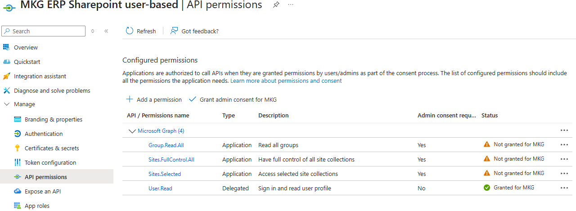
Task: Go to Token configuration page
Action: (50, 162)
